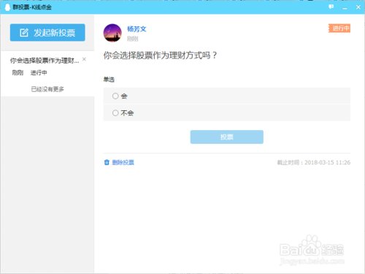The width and height of the screenshot is (365, 274).
Task: Open the avatar of 杨芳文
Action: pyautogui.click(x=112, y=33)
